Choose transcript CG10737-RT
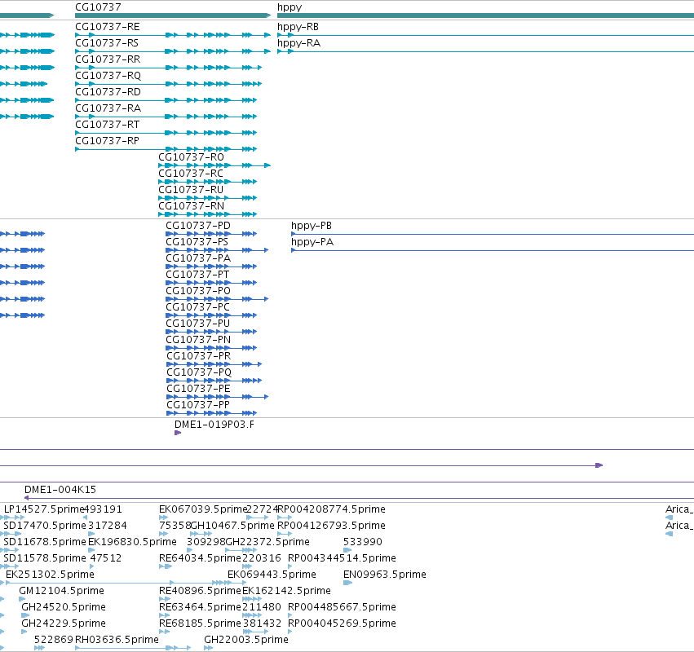This screenshot has height=652, width=694. point(107,125)
